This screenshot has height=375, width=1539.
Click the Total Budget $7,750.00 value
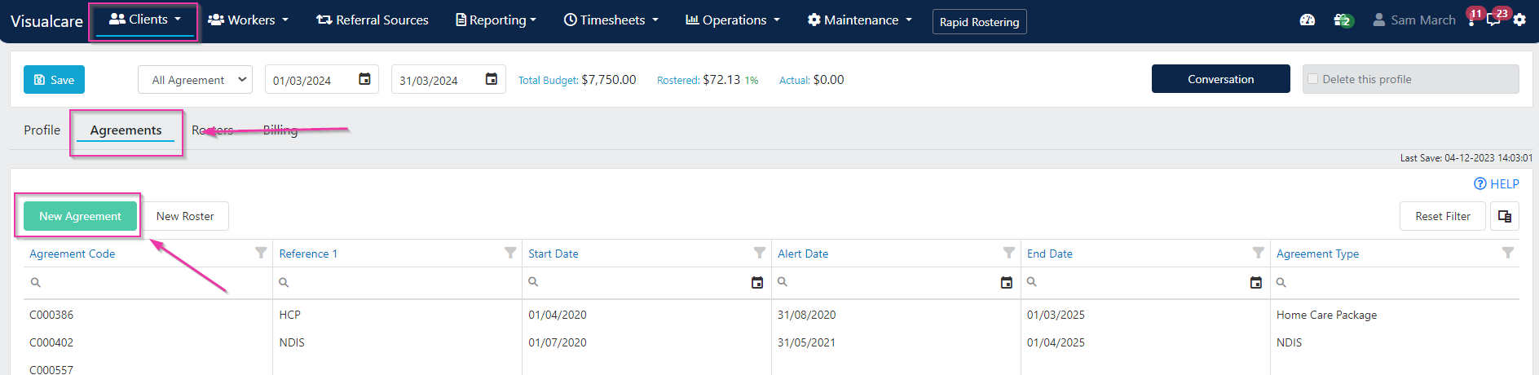(x=609, y=80)
